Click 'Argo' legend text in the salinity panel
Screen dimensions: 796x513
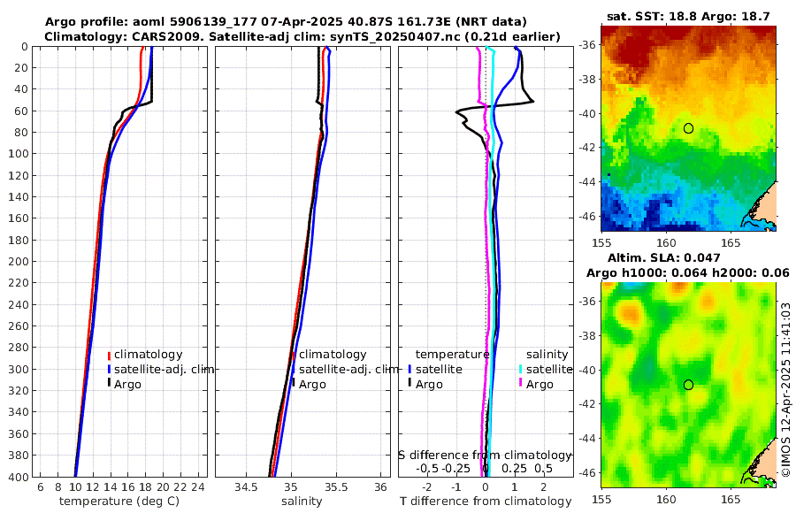(312, 385)
